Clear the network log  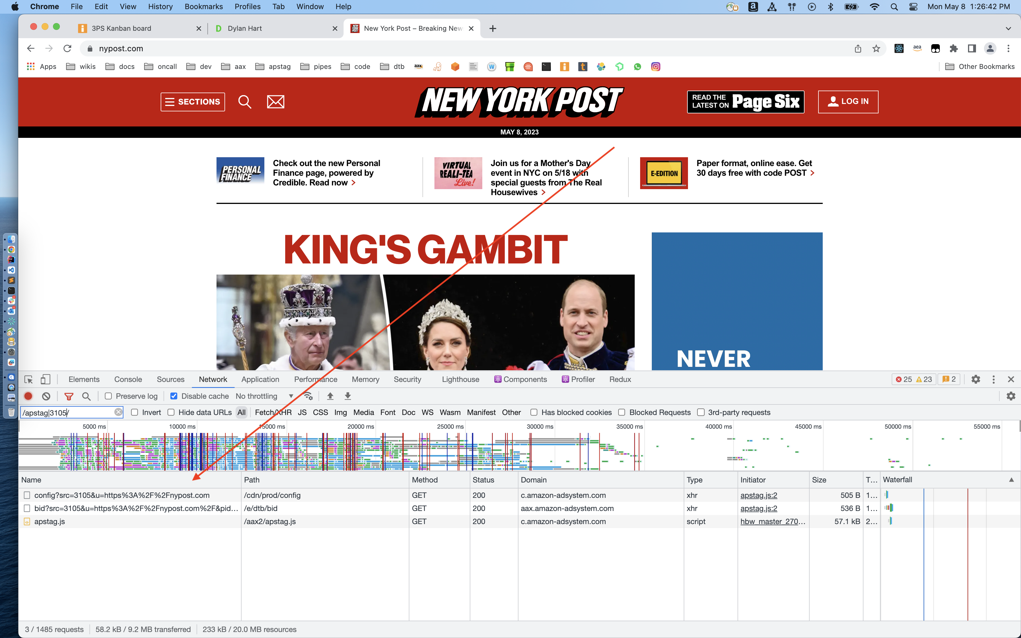46,396
